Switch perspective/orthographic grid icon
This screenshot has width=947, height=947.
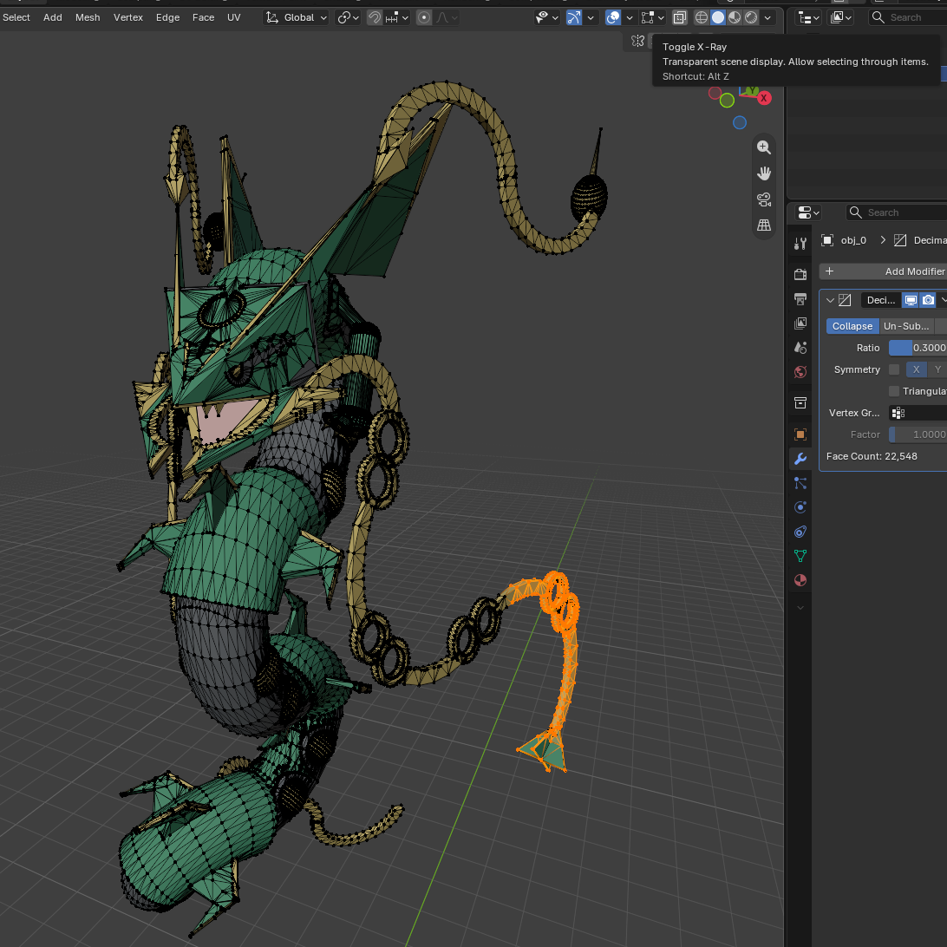(x=764, y=225)
